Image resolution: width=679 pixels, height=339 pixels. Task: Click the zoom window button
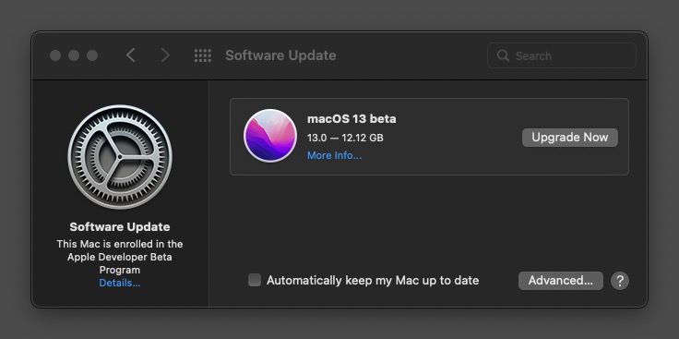click(92, 55)
